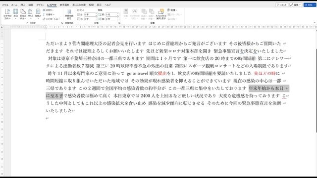Collapse the ribbon with the chevron
The image size is (317, 178).
point(315,23)
